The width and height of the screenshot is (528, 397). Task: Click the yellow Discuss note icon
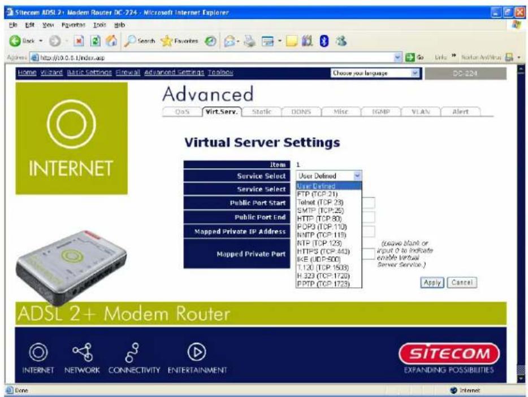tap(292, 41)
